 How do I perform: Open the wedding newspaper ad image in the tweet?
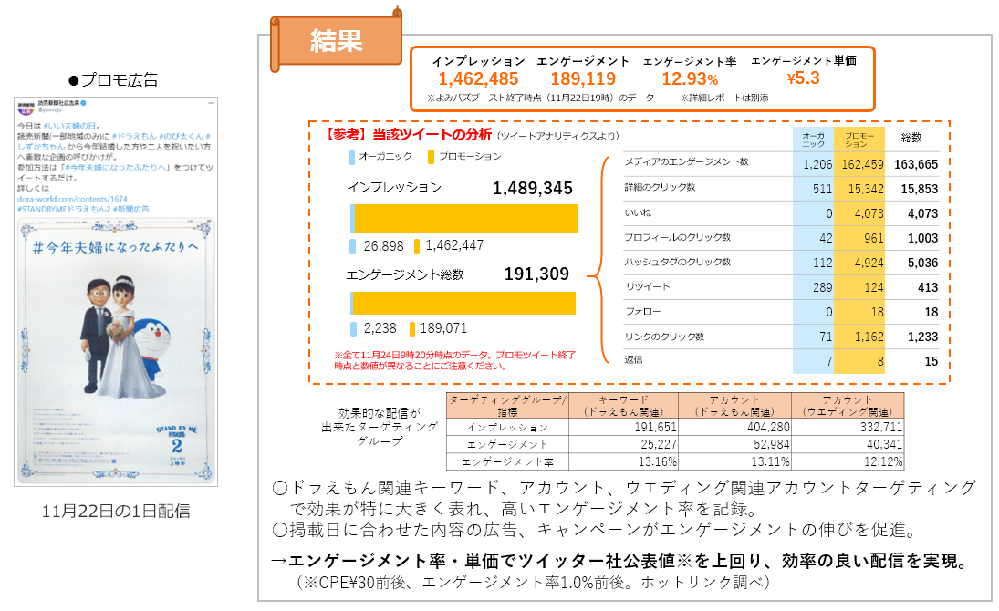(x=116, y=351)
